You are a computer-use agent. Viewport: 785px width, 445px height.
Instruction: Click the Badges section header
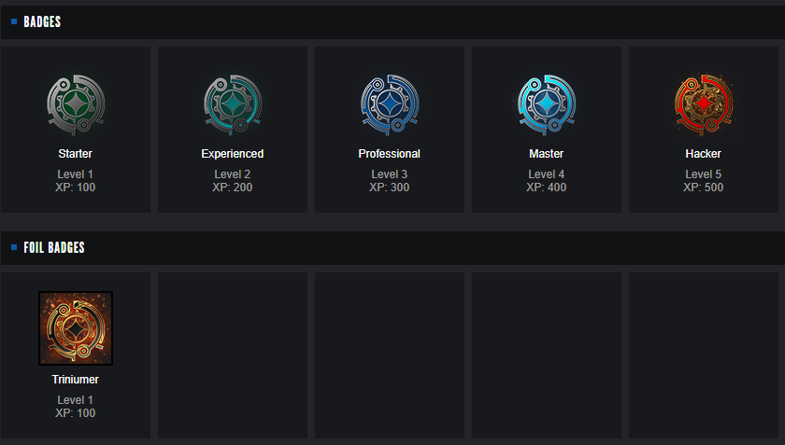(x=42, y=21)
